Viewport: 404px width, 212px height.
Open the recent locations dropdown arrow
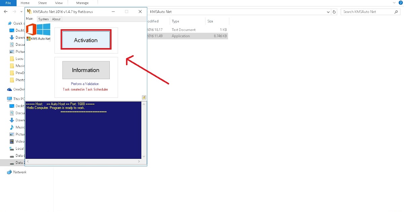pyautogui.click(x=21, y=12)
